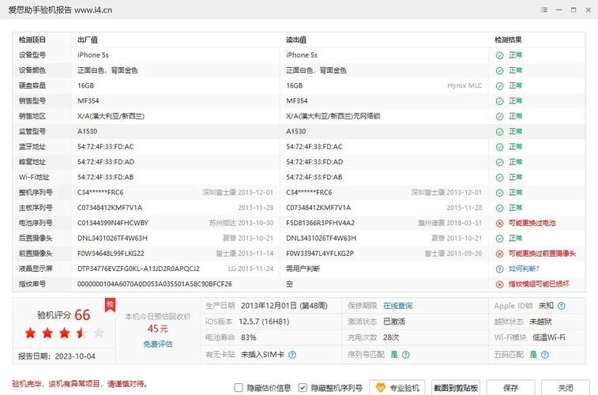598x395 pixels.
Task: Click the red X icon for 指纹串号 row
Action: [499, 284]
